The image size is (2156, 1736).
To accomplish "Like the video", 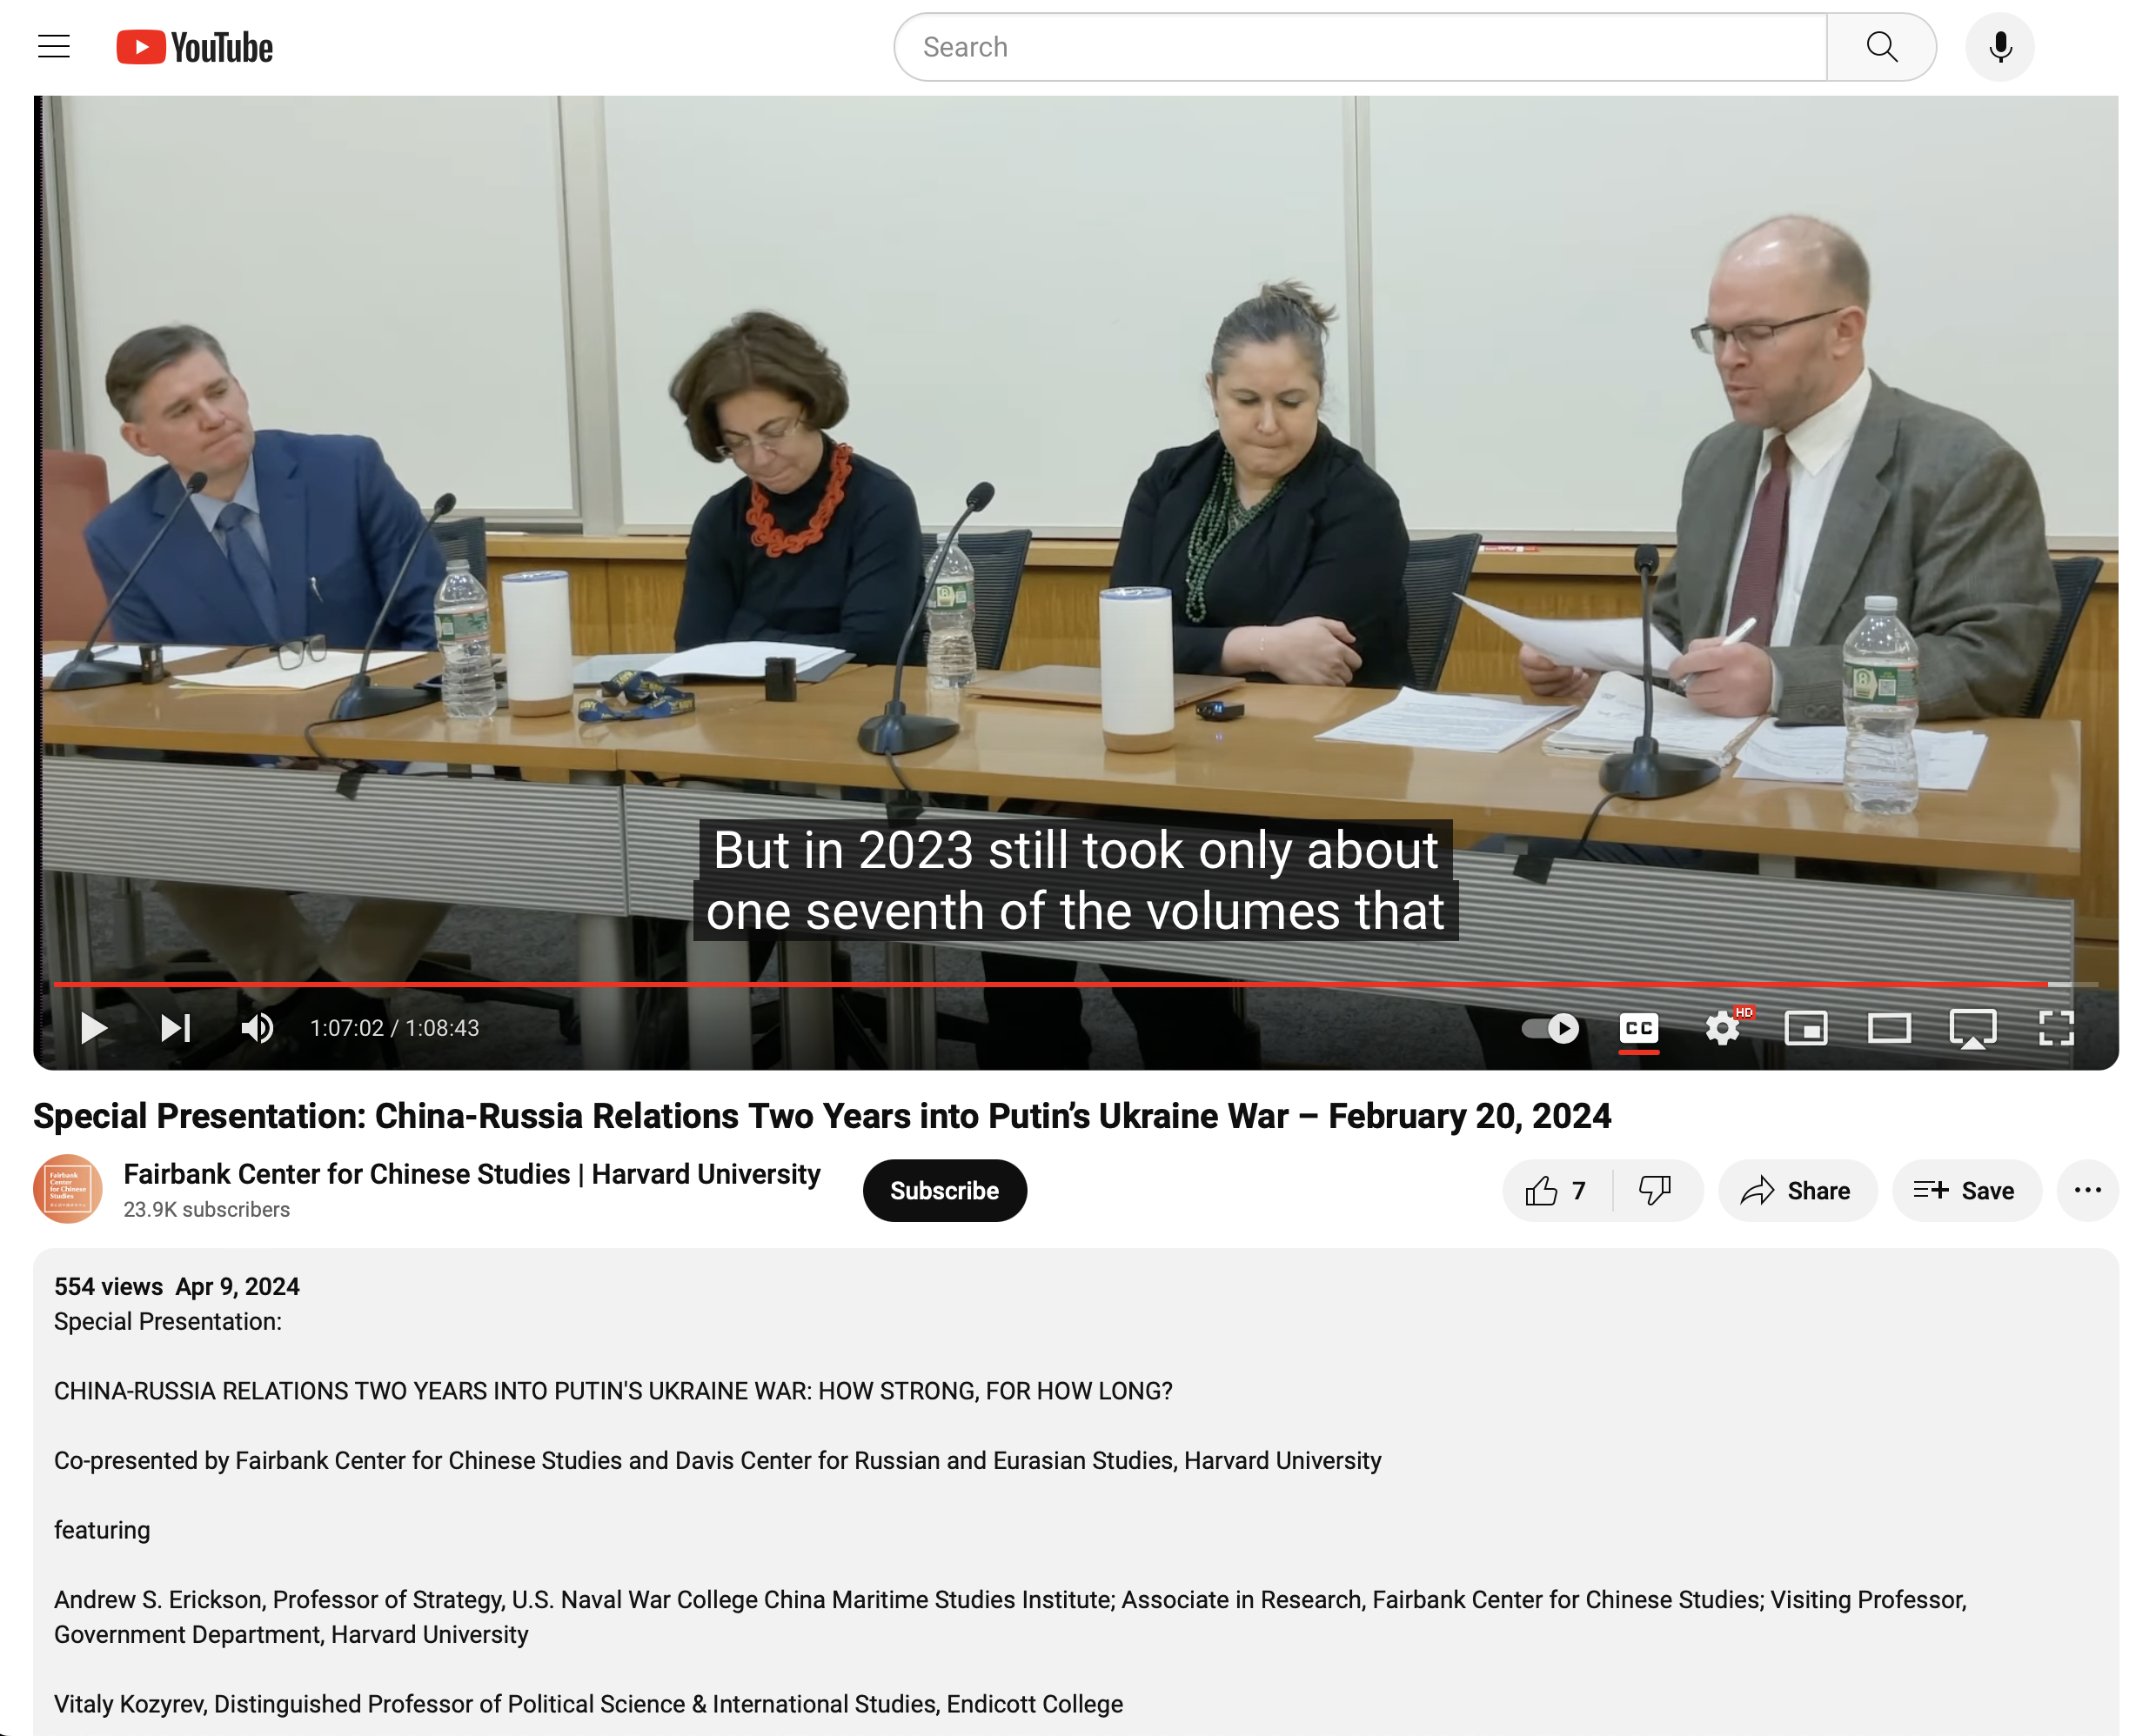I will (x=1557, y=1190).
